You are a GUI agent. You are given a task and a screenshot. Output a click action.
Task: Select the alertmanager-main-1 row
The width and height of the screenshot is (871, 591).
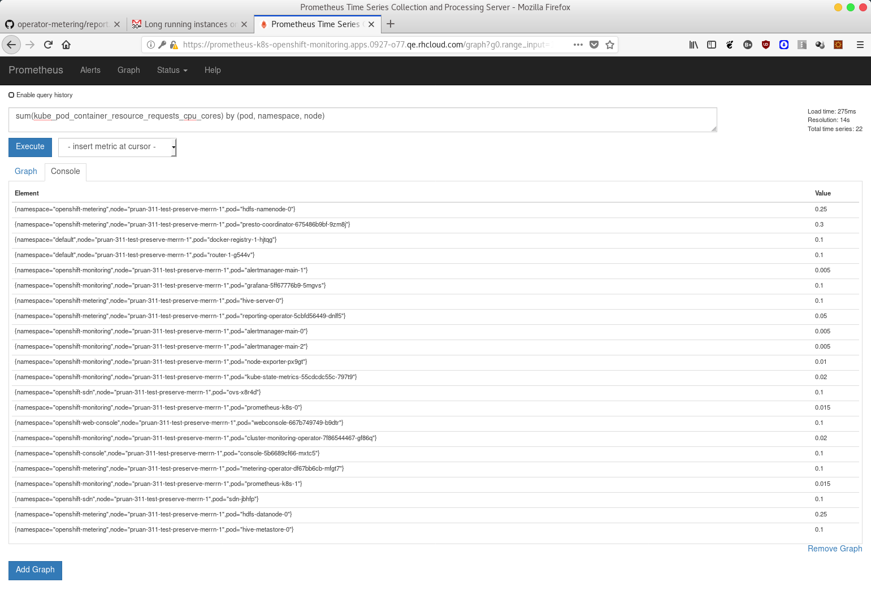[436, 271]
